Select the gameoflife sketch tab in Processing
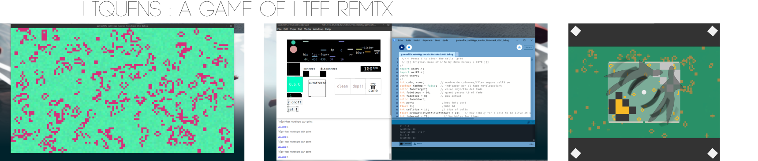This screenshot has height=161, width=758. (427, 54)
